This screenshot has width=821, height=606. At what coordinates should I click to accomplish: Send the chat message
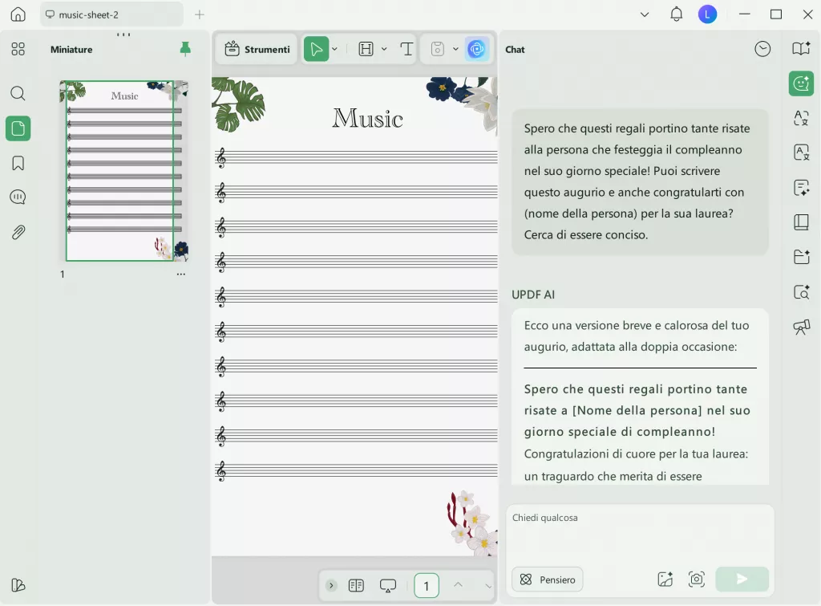point(742,580)
